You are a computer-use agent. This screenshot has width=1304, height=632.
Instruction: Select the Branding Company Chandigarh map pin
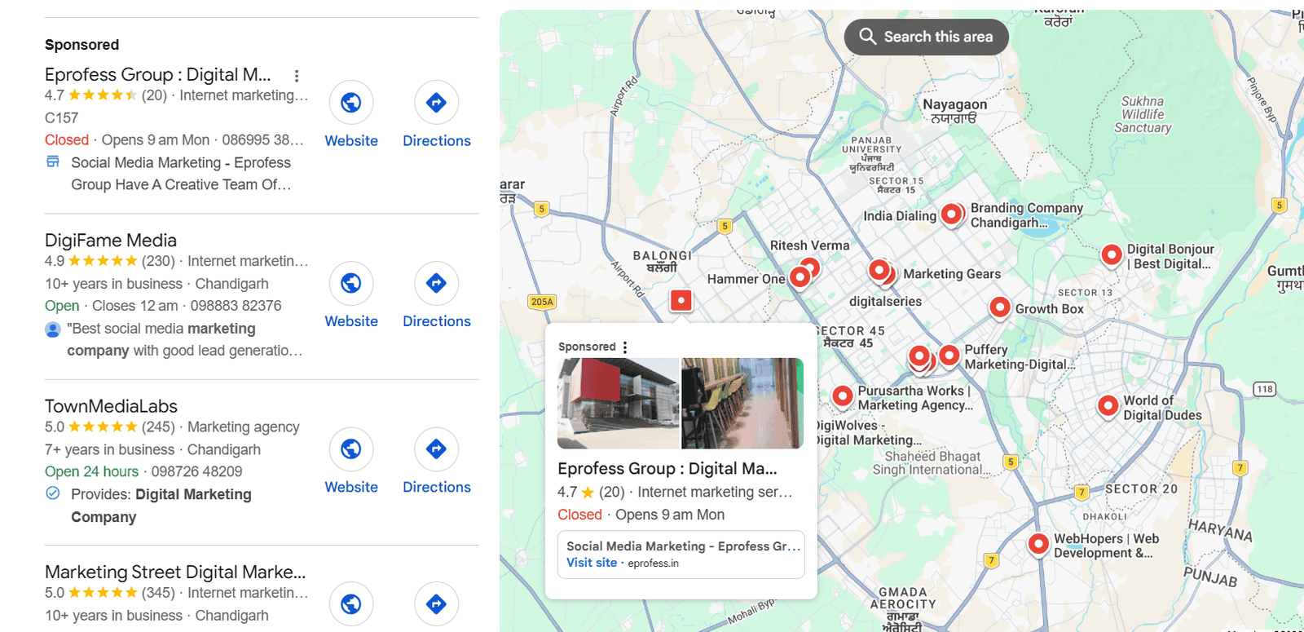951,215
